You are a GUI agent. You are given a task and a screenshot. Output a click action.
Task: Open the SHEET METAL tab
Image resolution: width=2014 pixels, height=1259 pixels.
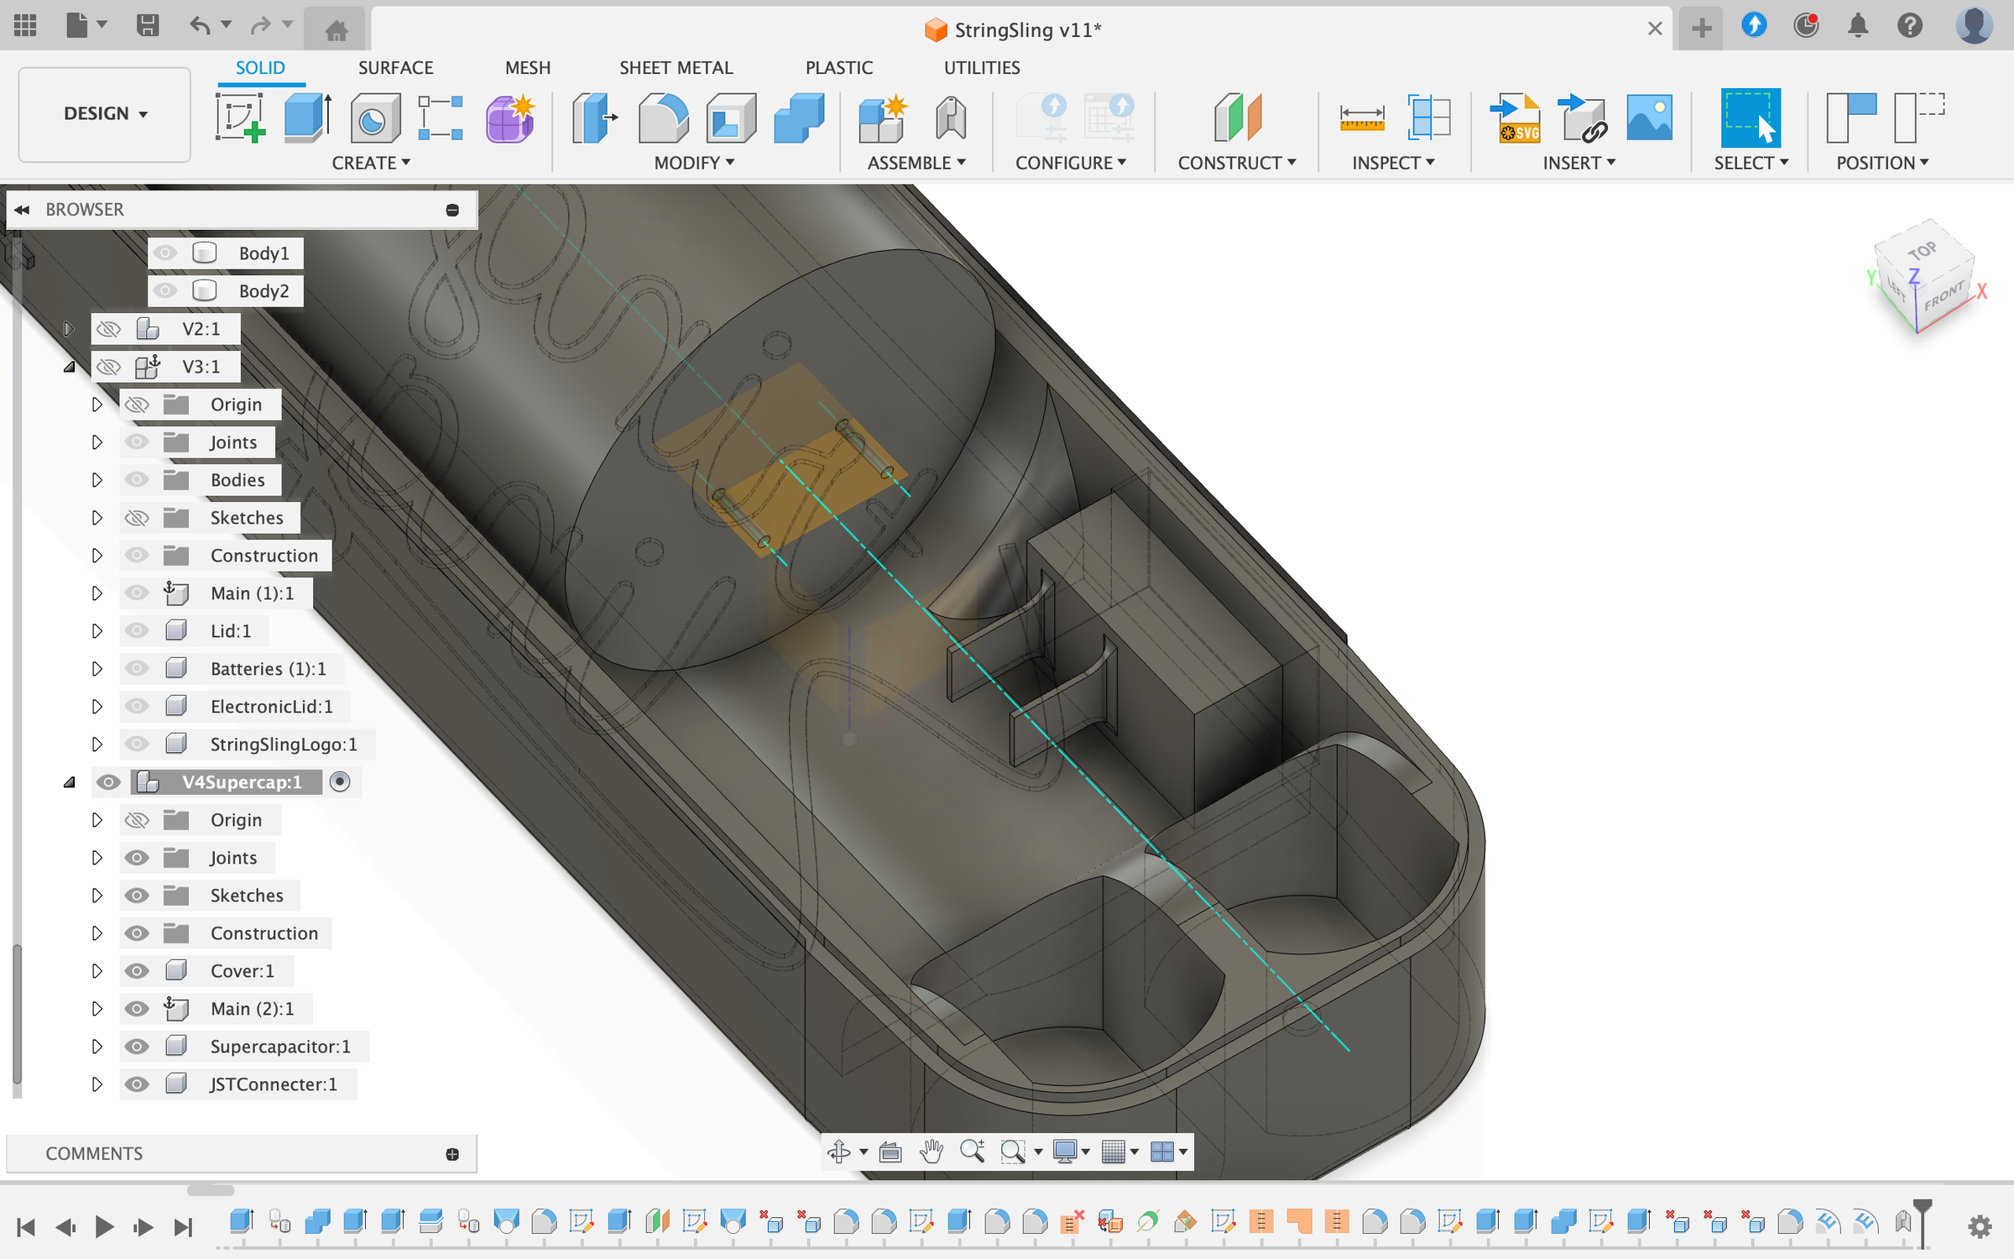click(x=676, y=67)
